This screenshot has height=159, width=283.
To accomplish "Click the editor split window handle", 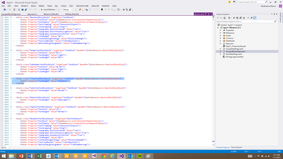I will 213,17.
